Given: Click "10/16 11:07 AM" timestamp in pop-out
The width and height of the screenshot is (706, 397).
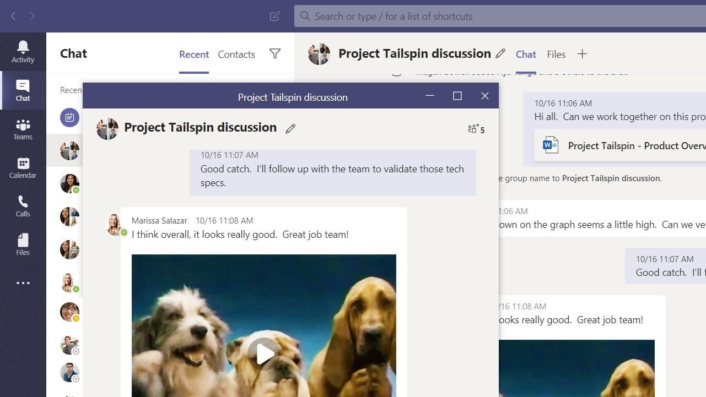Looking at the screenshot, I should pos(229,155).
